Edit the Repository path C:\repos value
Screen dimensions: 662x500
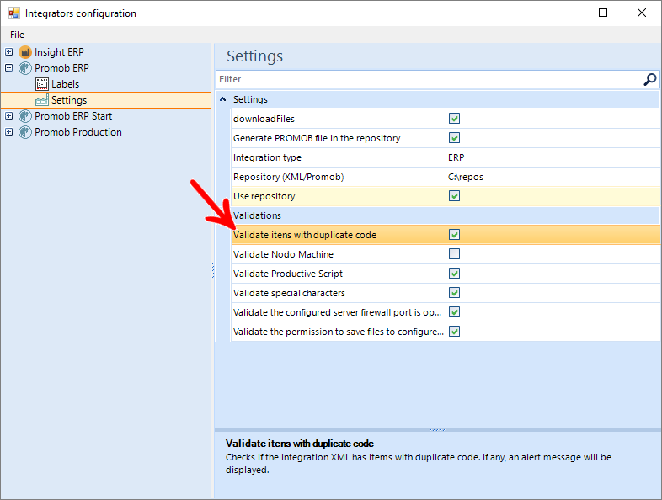(x=465, y=177)
